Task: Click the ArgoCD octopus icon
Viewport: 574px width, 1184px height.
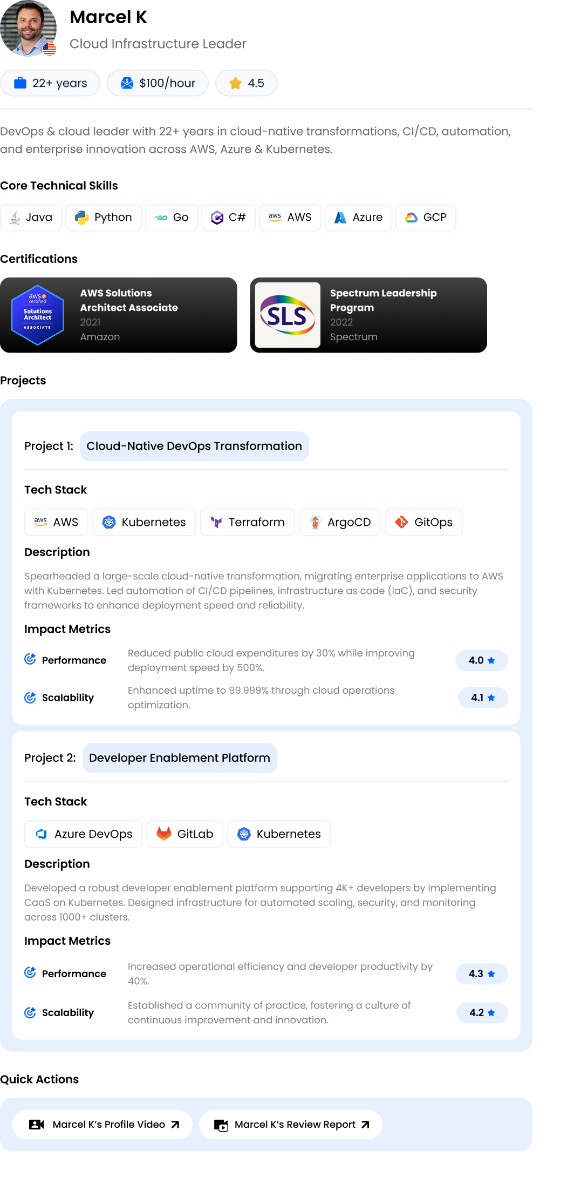Action: 315,522
